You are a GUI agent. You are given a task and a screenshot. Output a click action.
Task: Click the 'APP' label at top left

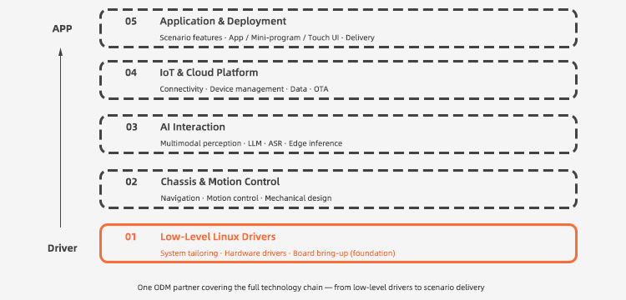(x=62, y=29)
